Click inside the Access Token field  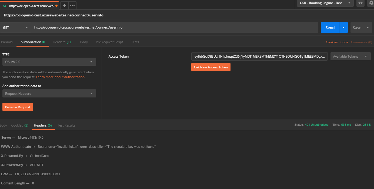259,56
